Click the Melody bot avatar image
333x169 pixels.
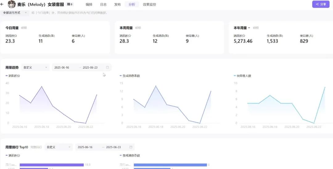12,4
